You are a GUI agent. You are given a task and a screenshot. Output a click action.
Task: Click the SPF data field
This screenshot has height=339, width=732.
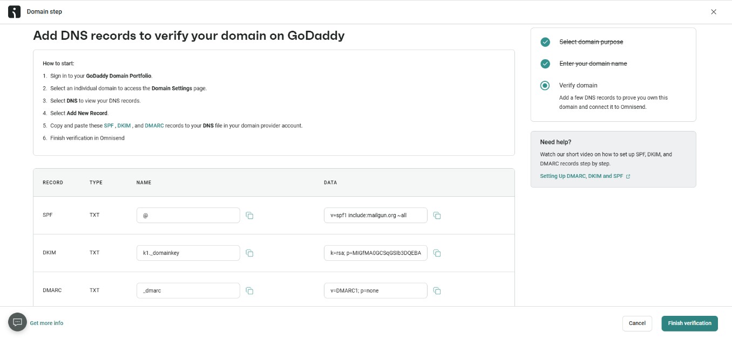pyautogui.click(x=376, y=215)
